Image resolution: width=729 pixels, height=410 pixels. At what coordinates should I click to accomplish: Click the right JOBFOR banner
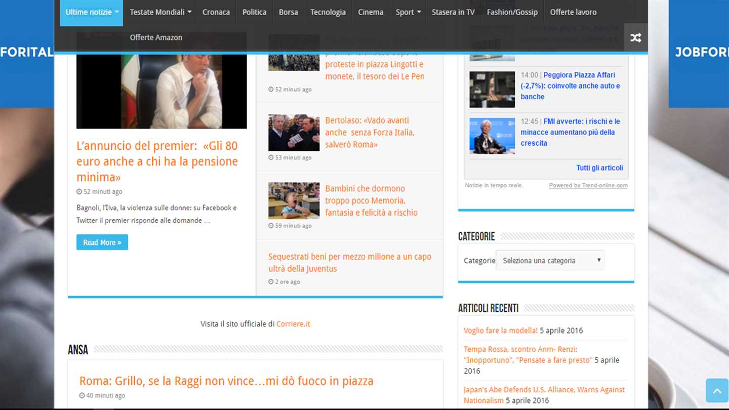699,54
